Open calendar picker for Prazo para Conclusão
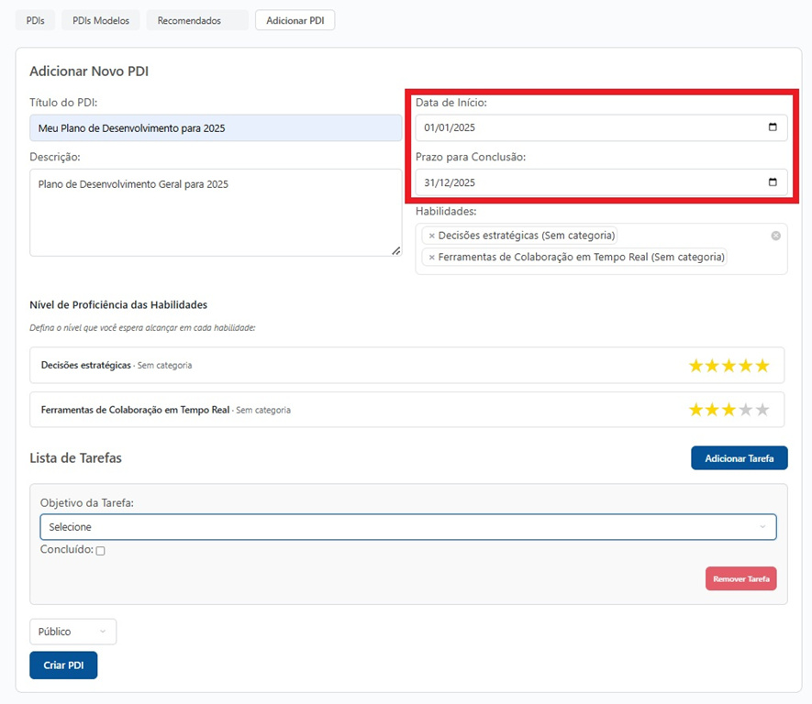Screen dimensions: 812x704 [773, 182]
